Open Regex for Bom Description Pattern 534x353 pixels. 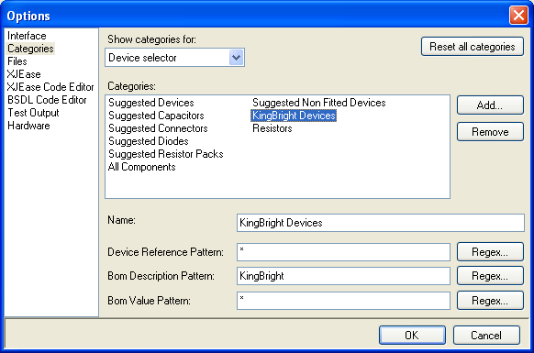[490, 276]
